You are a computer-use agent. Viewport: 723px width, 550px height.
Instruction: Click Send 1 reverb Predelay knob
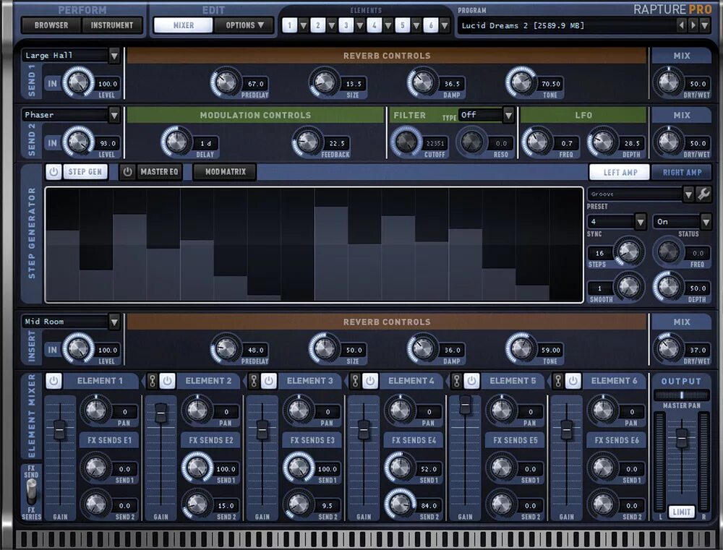pos(226,82)
